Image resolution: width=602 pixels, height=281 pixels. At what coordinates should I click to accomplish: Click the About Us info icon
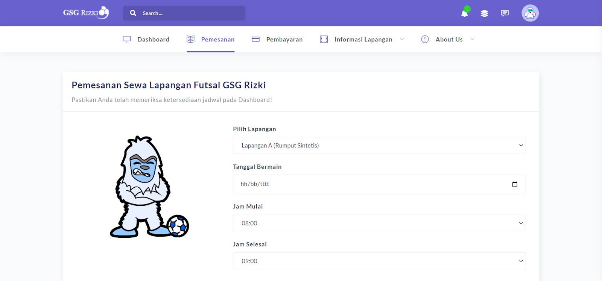(x=425, y=39)
